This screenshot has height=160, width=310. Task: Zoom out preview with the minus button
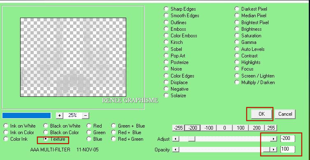[86, 115]
